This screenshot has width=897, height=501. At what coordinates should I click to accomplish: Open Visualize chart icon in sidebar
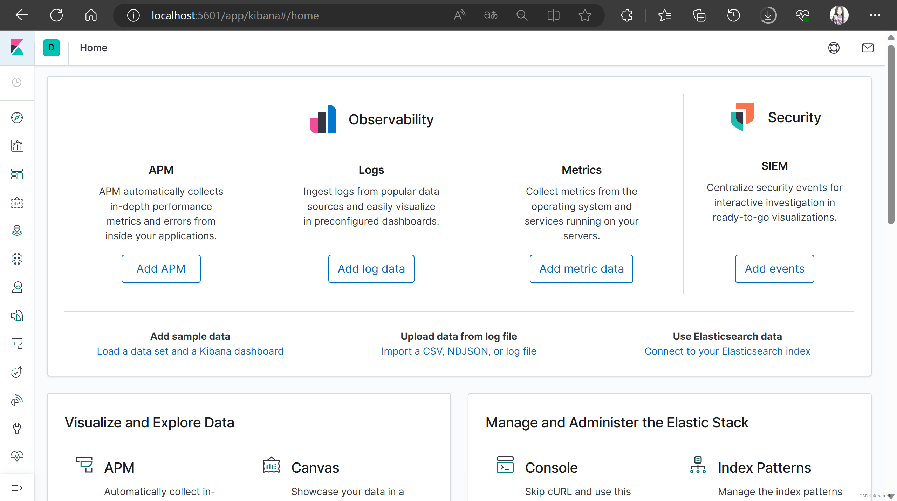[x=17, y=146]
